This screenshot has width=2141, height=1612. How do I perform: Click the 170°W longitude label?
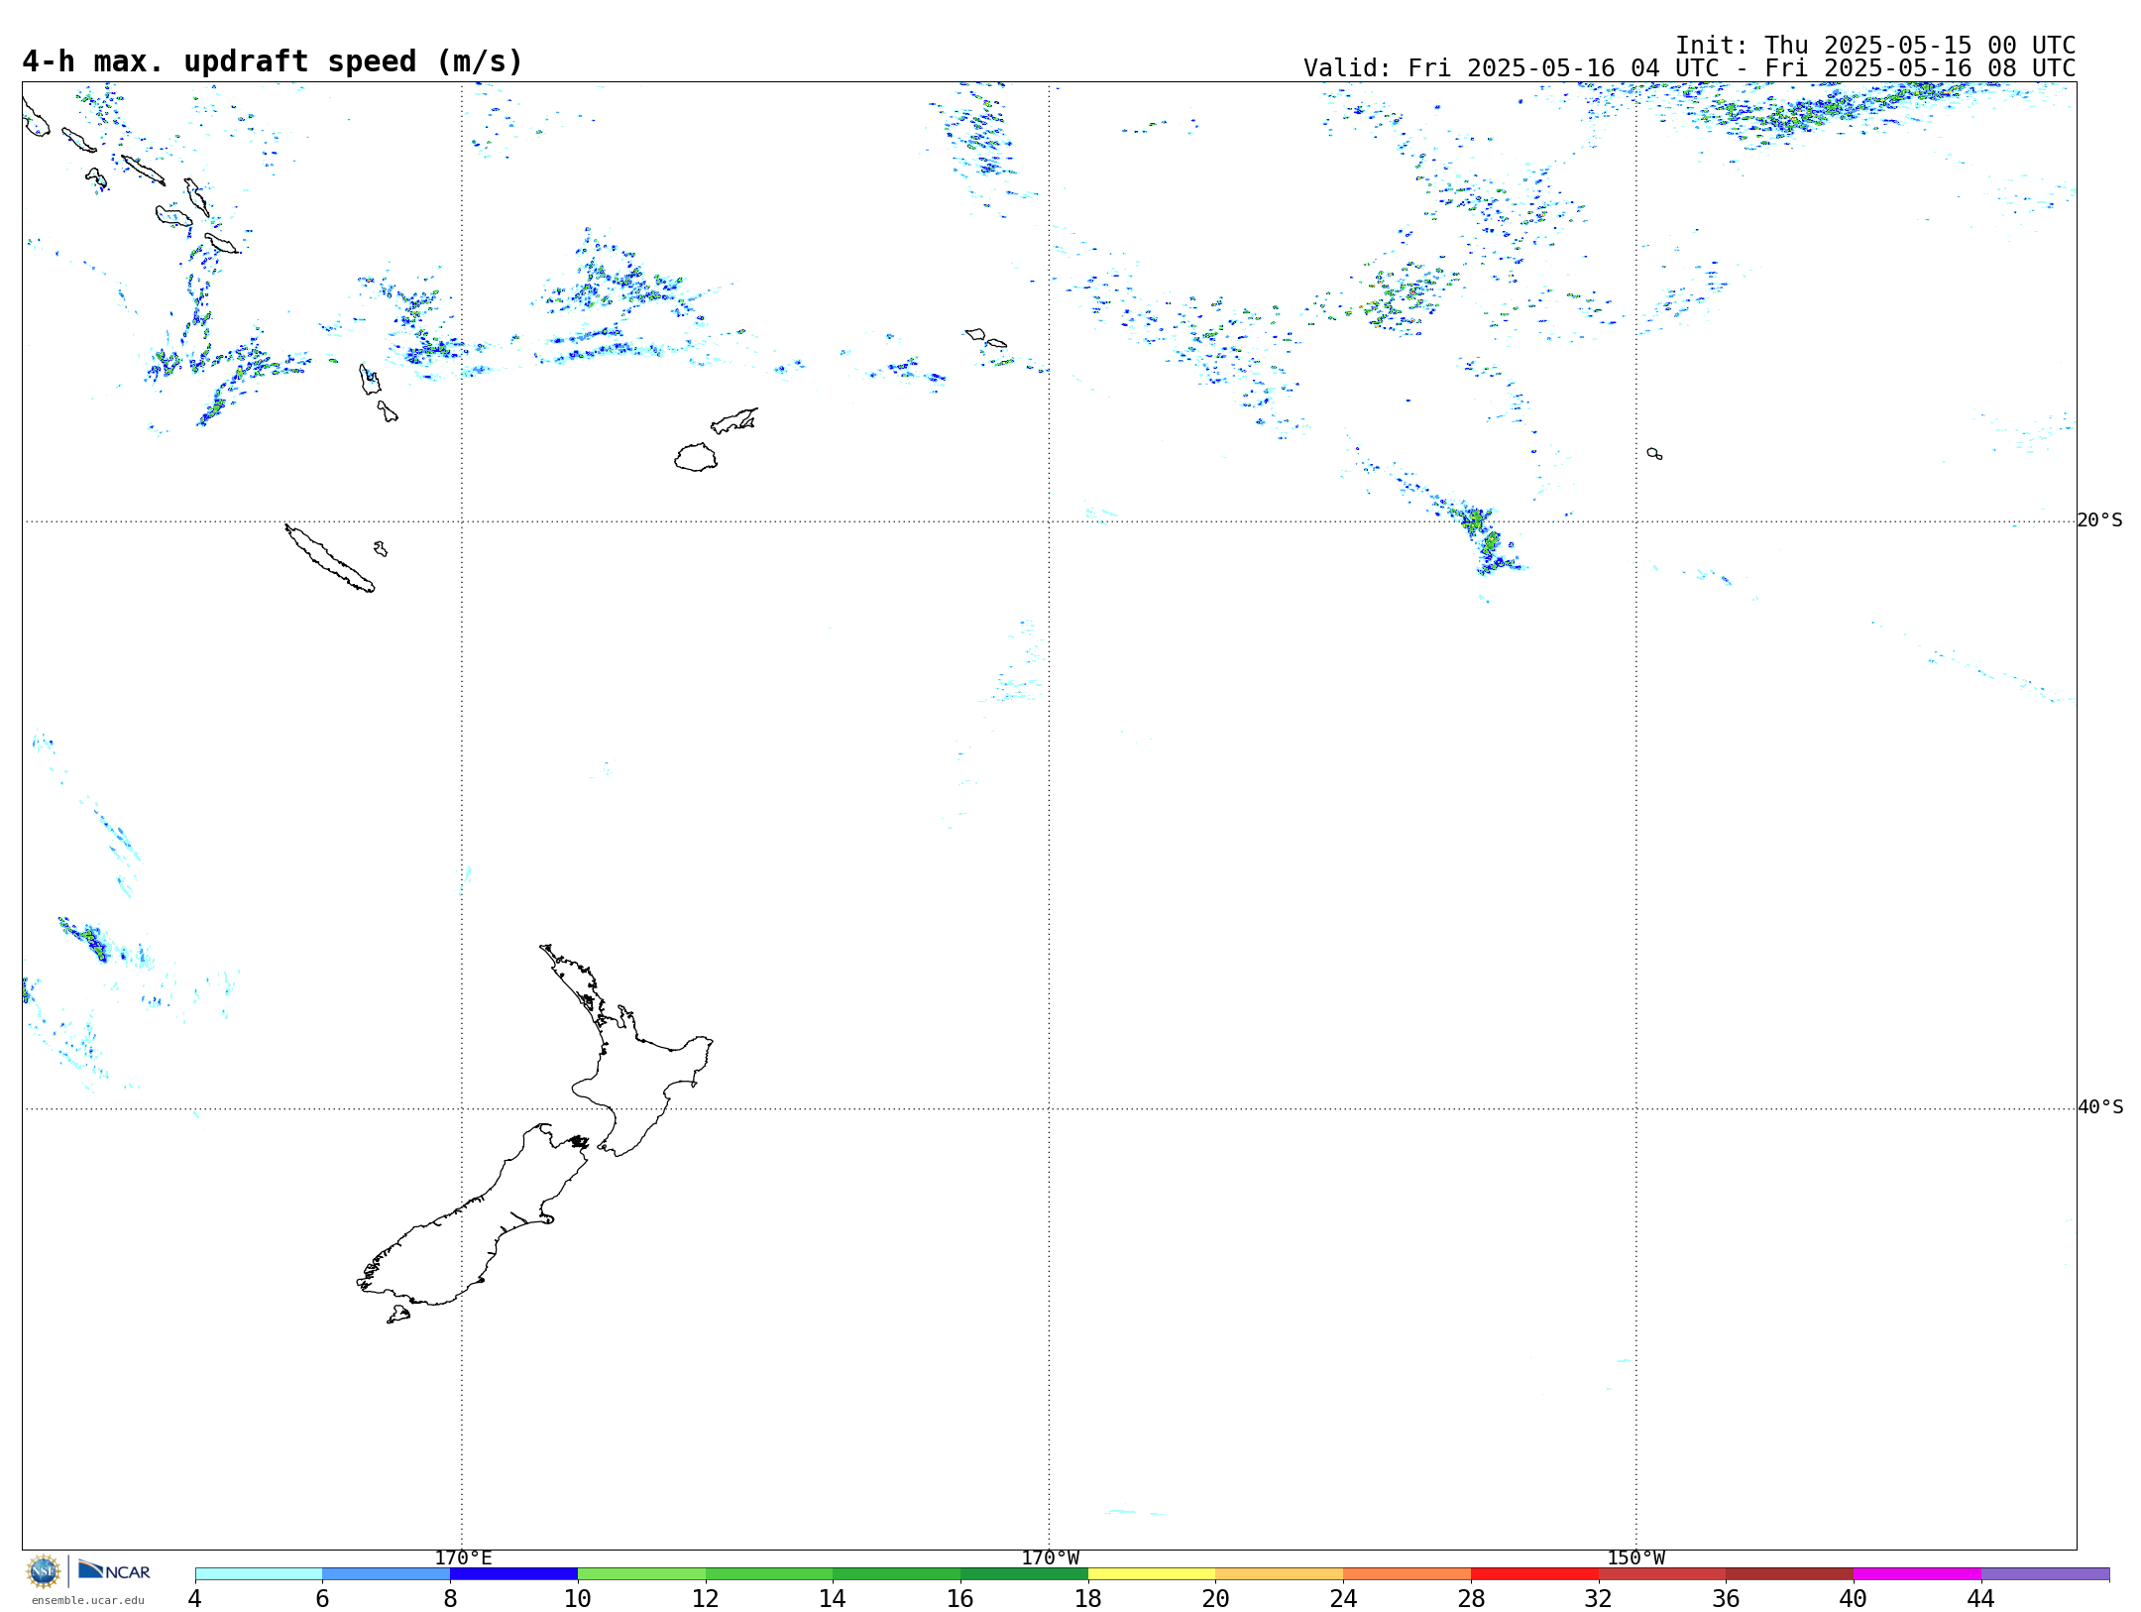pos(1050,1558)
